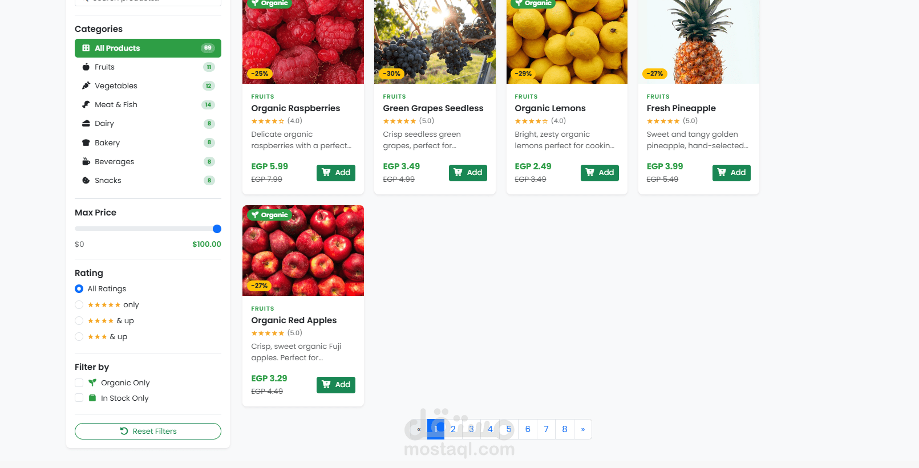919x468 pixels.
Task: Select the five stars only rating
Action: pos(79,305)
